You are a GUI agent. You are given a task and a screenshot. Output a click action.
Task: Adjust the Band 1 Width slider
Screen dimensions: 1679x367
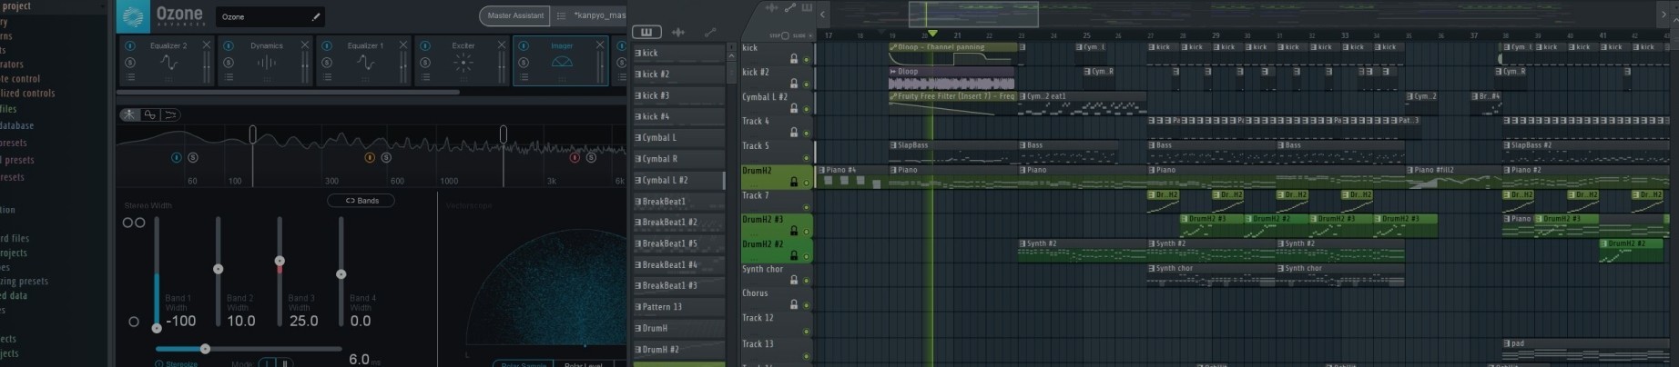pyautogui.click(x=157, y=273)
